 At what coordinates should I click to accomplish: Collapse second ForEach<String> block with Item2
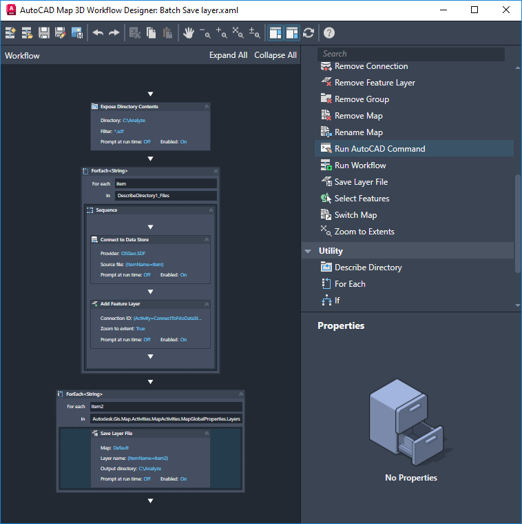point(241,394)
